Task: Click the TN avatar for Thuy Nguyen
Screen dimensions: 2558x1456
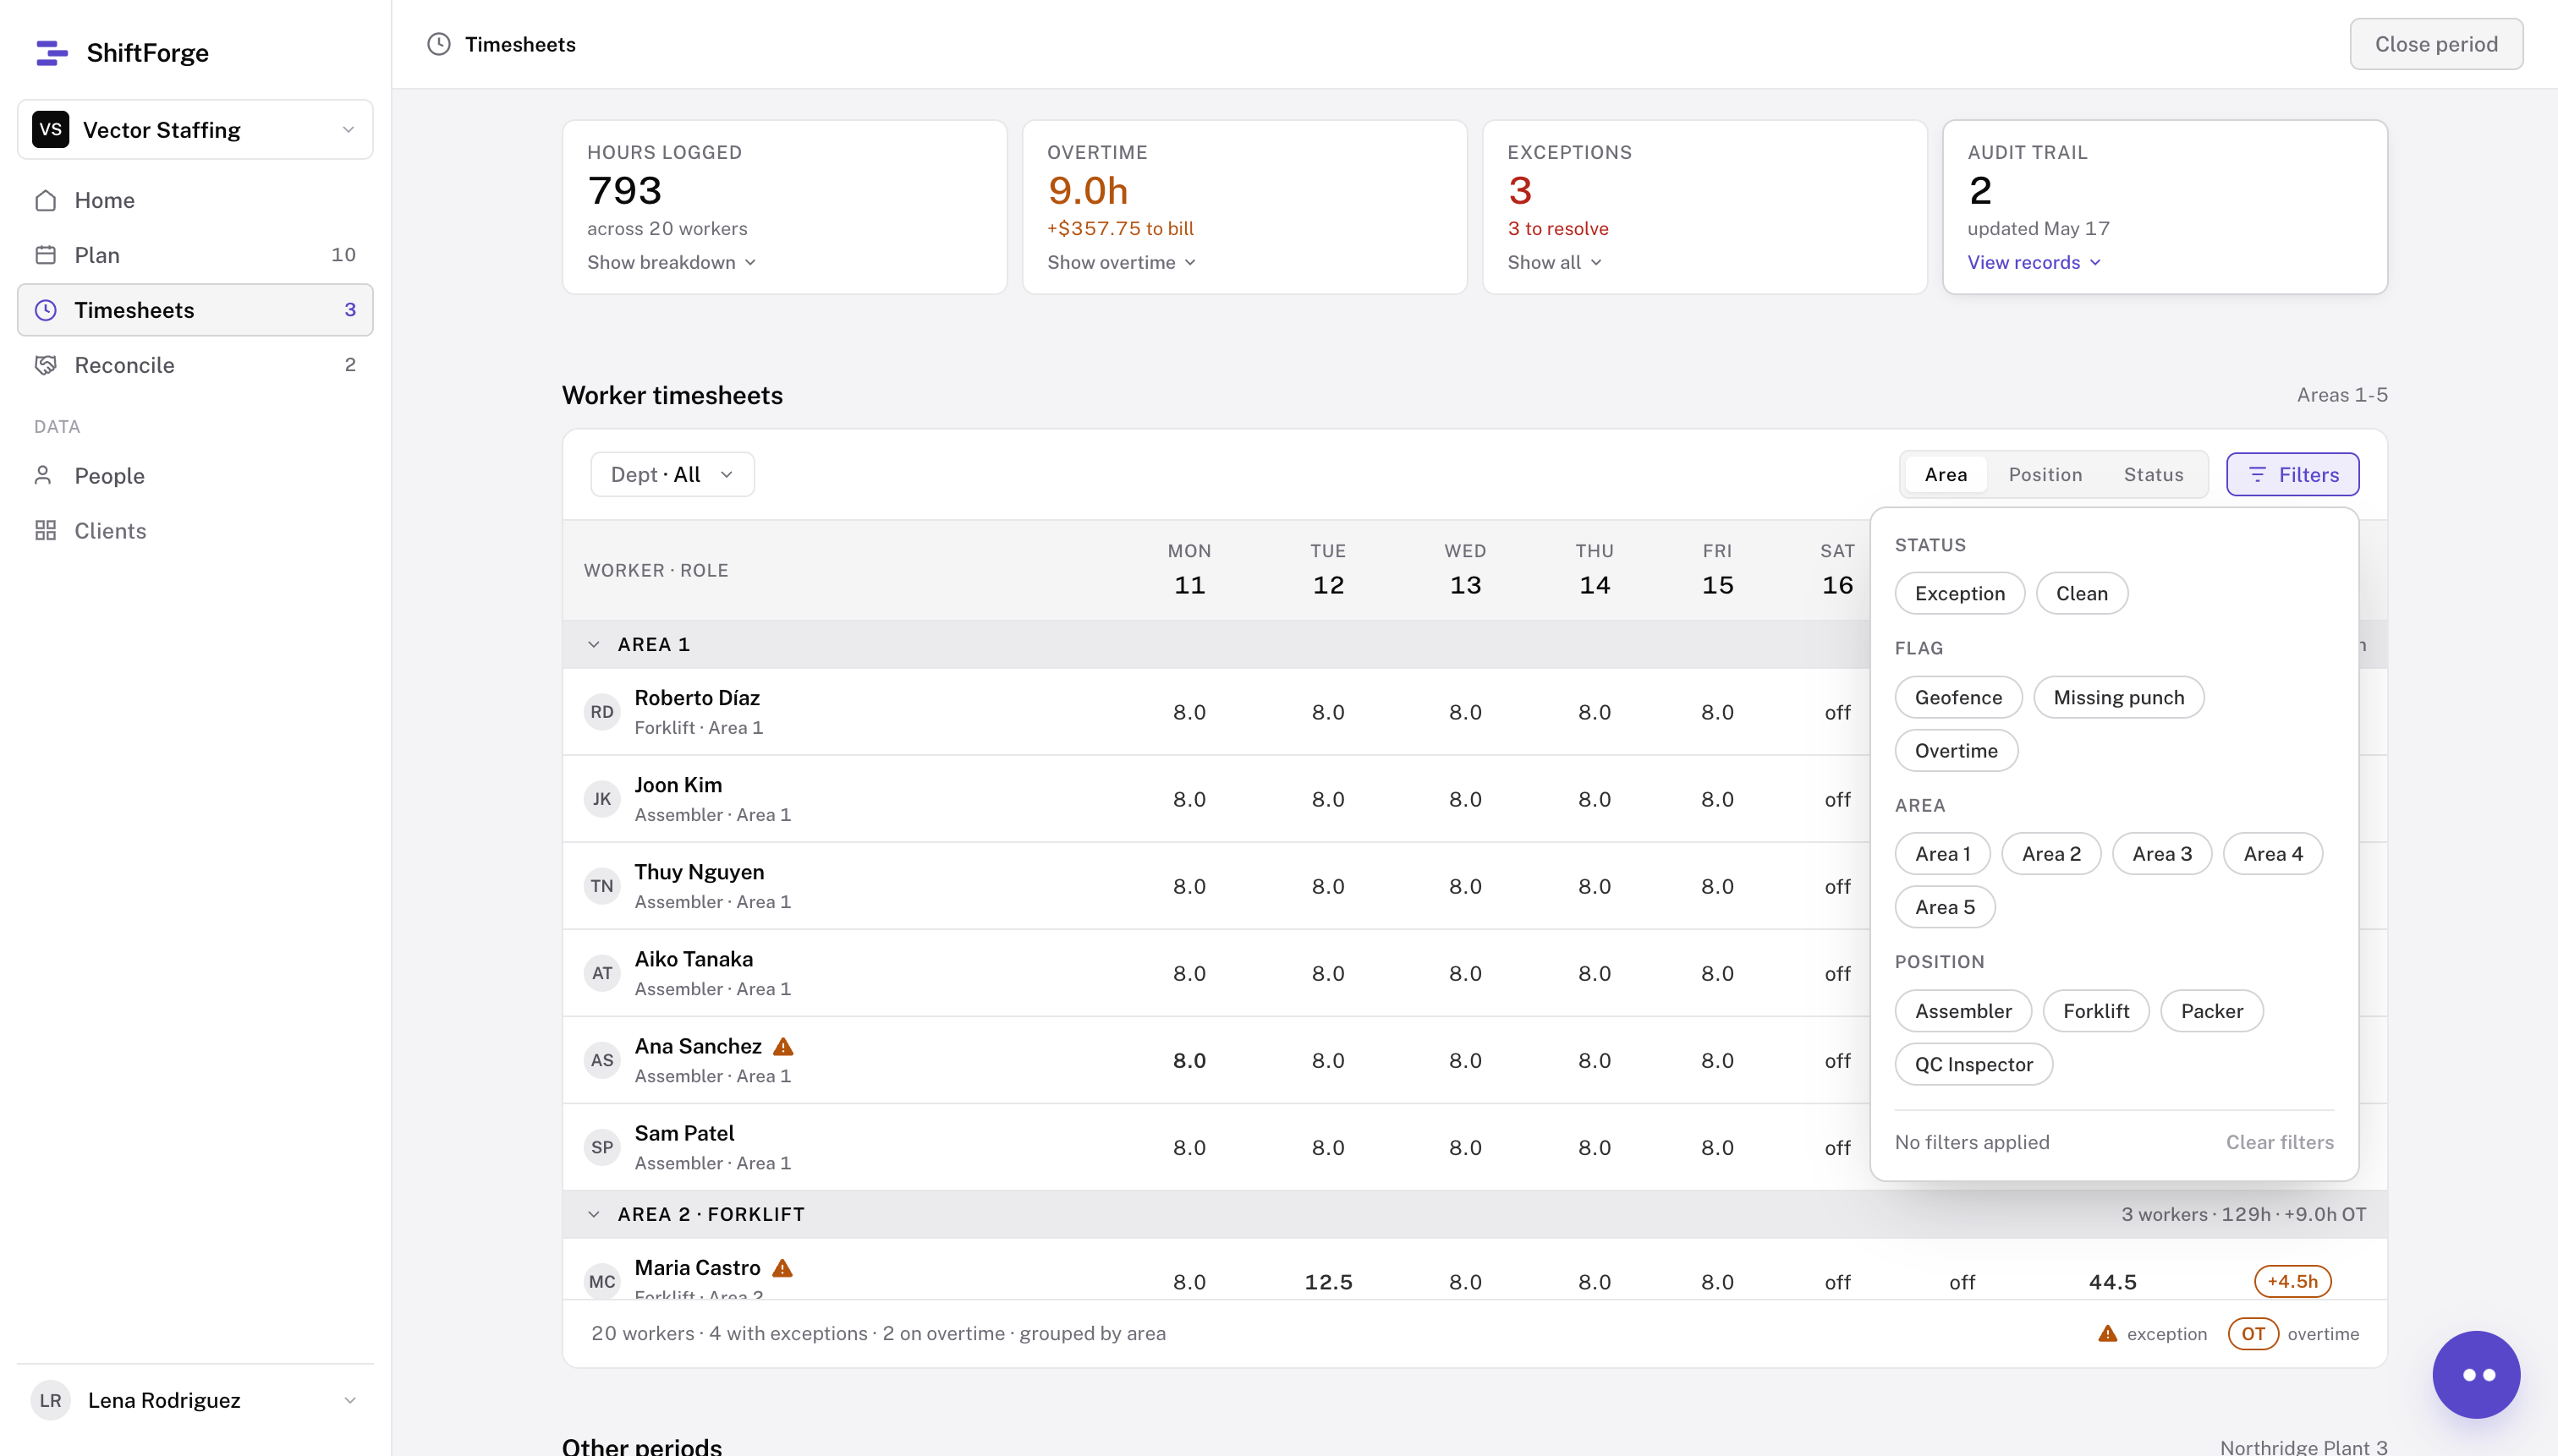Action: [601, 886]
